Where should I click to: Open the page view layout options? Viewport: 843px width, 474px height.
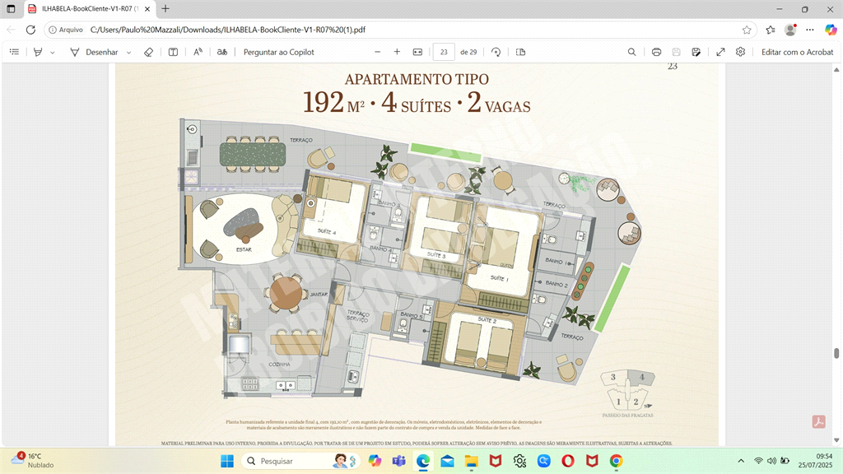(x=519, y=51)
